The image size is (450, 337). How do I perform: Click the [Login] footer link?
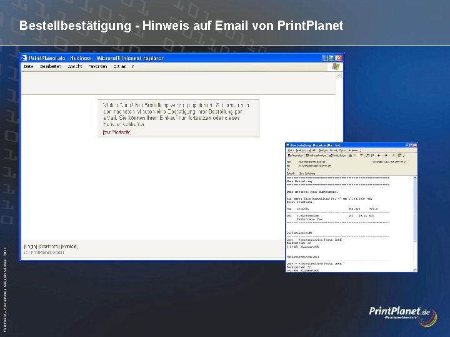pyautogui.click(x=31, y=247)
